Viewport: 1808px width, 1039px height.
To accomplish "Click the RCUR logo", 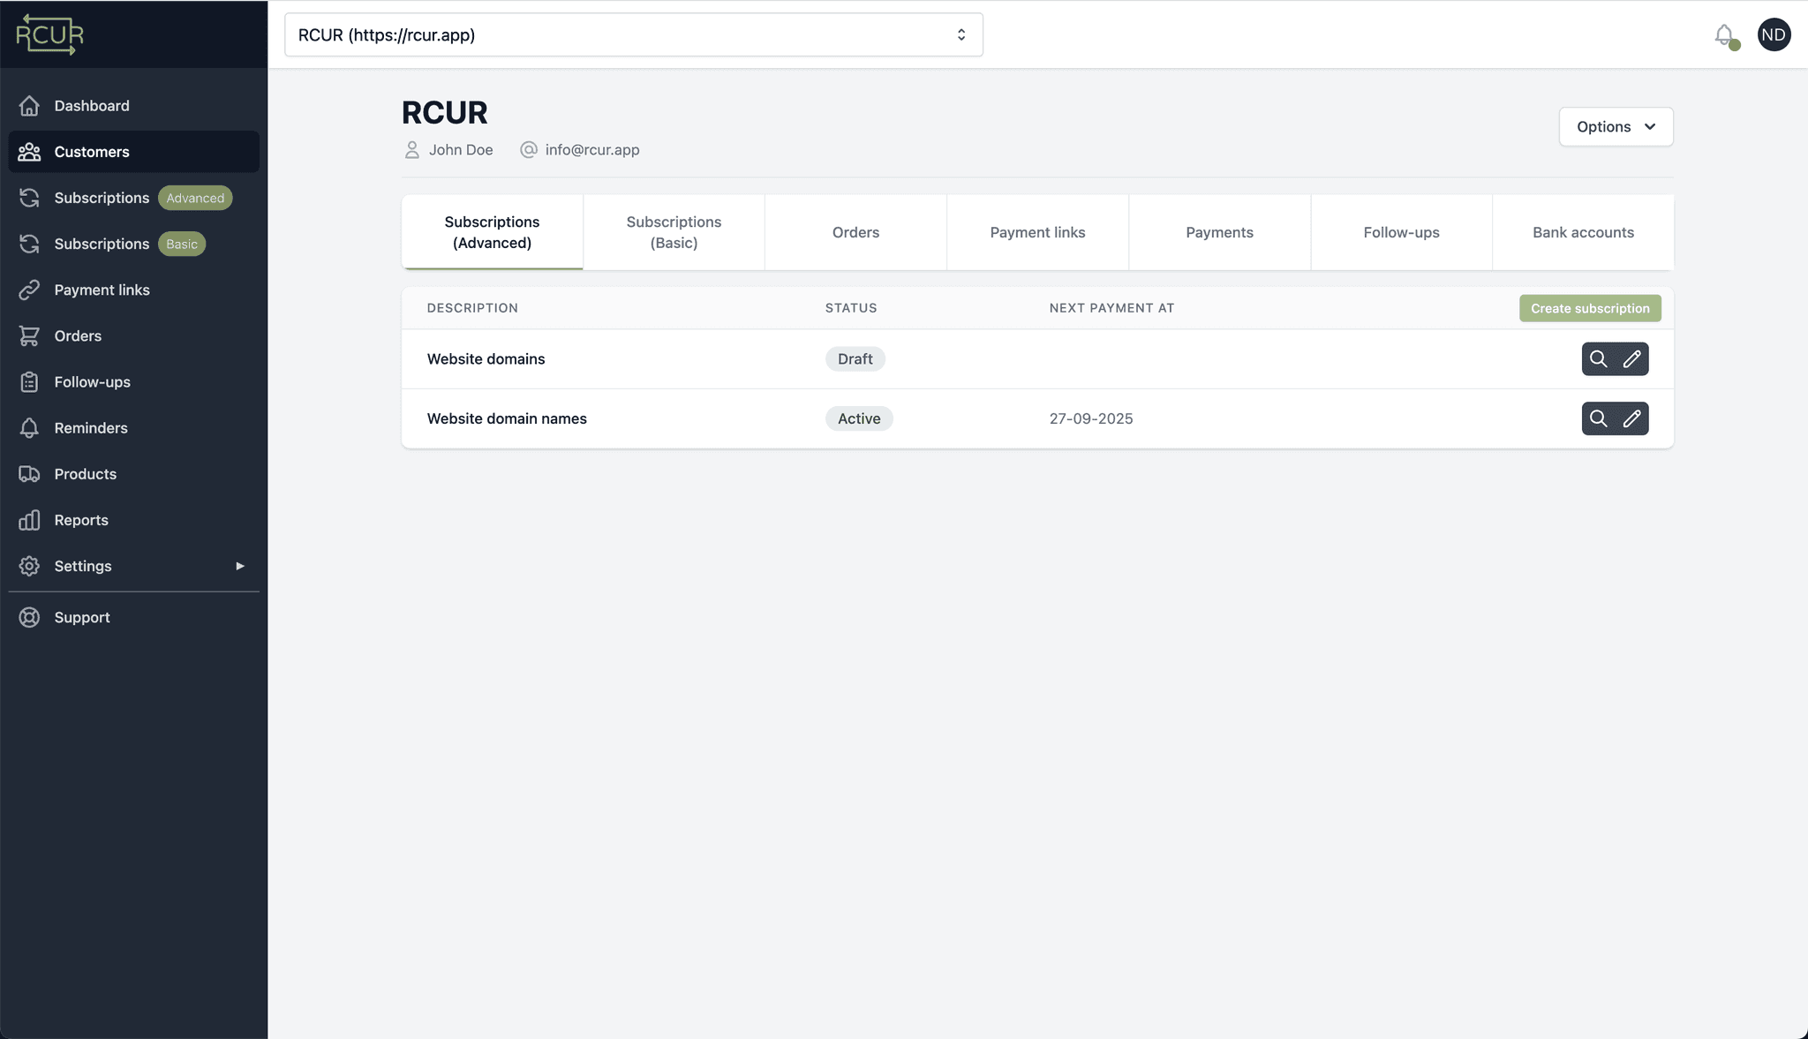I will (x=50, y=34).
